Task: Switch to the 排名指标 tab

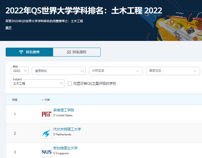Action: (x=77, y=52)
